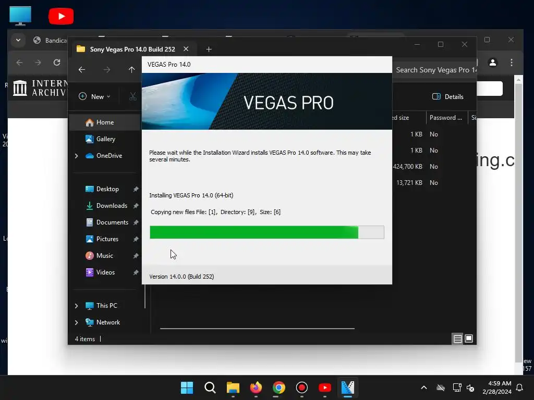Click the pin icon beside Videos
The width and height of the screenshot is (534, 400).
point(136,272)
